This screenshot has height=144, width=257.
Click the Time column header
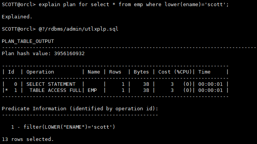pyautogui.click(x=204, y=72)
